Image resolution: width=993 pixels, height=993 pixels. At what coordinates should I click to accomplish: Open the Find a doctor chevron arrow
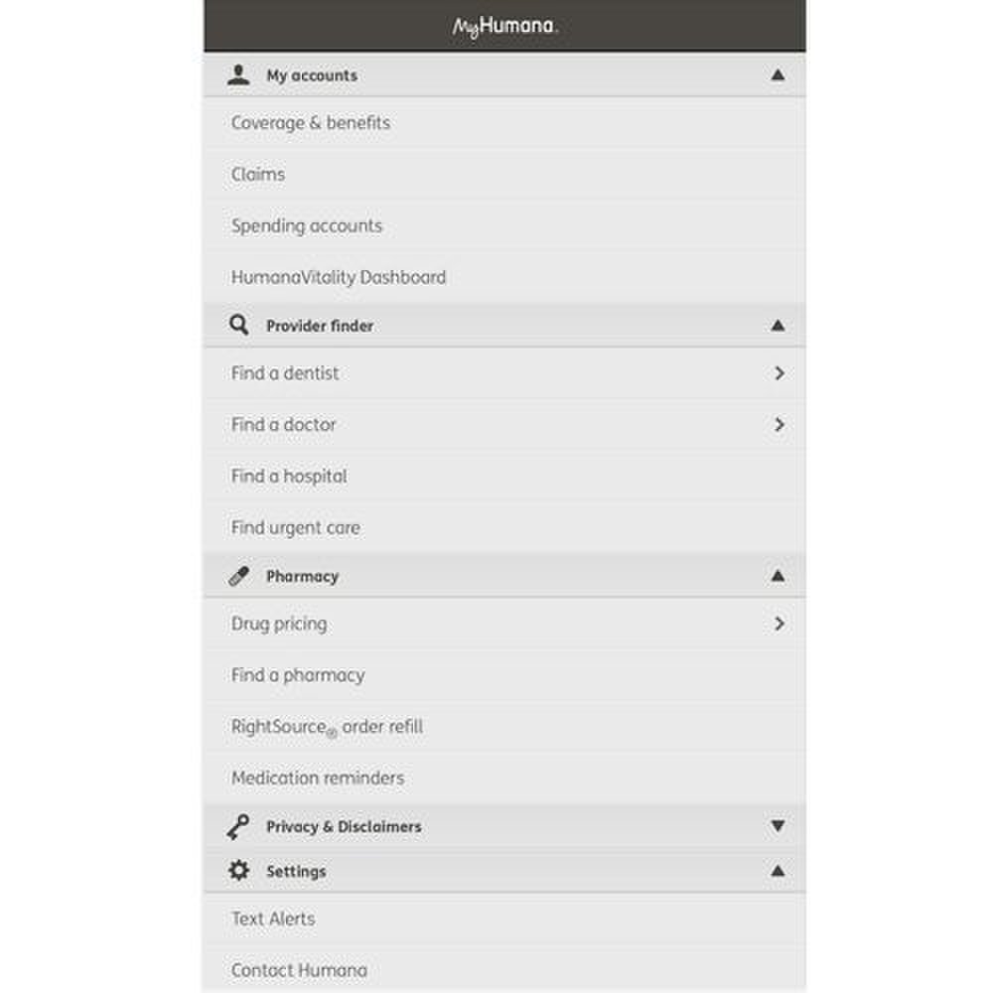(780, 424)
